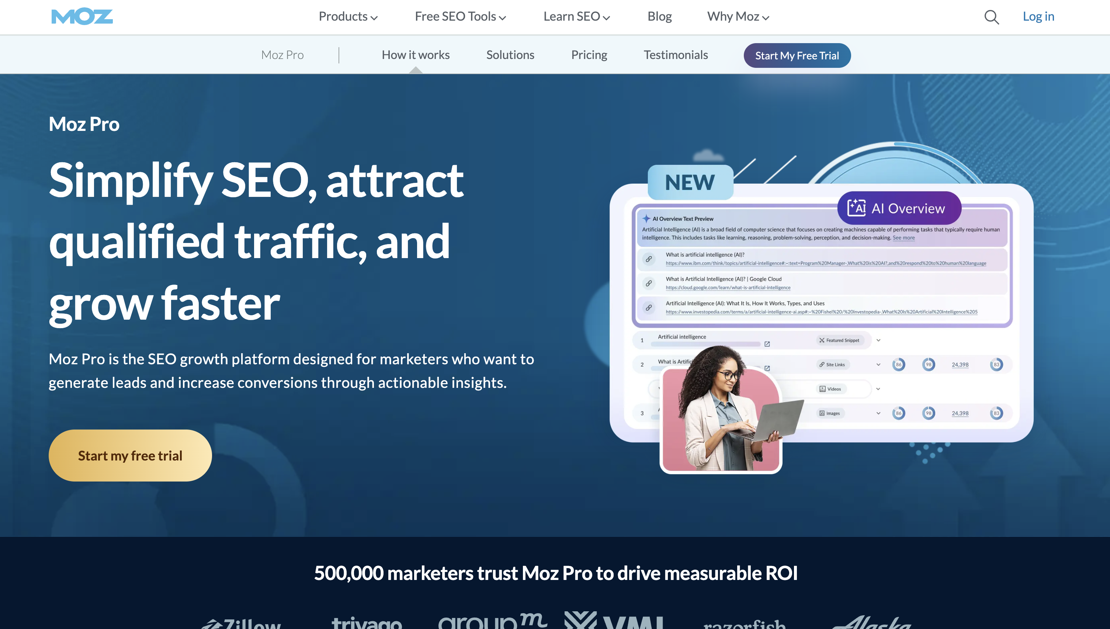
Task: Click the 98 score circle in row 3
Action: coord(929,413)
